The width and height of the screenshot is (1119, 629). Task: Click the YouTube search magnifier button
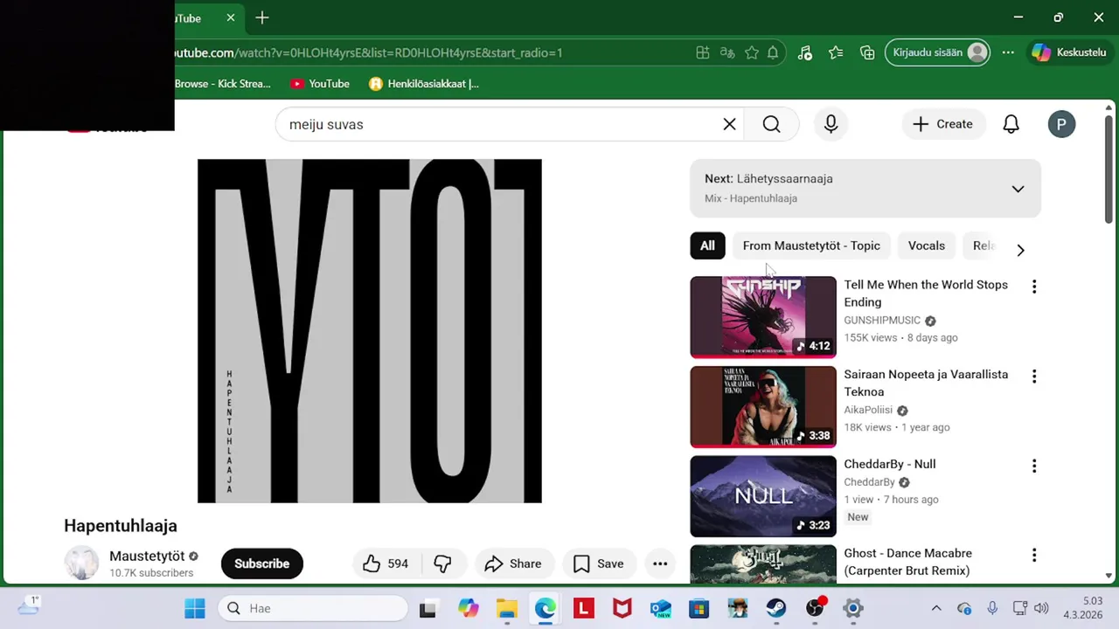click(x=771, y=124)
